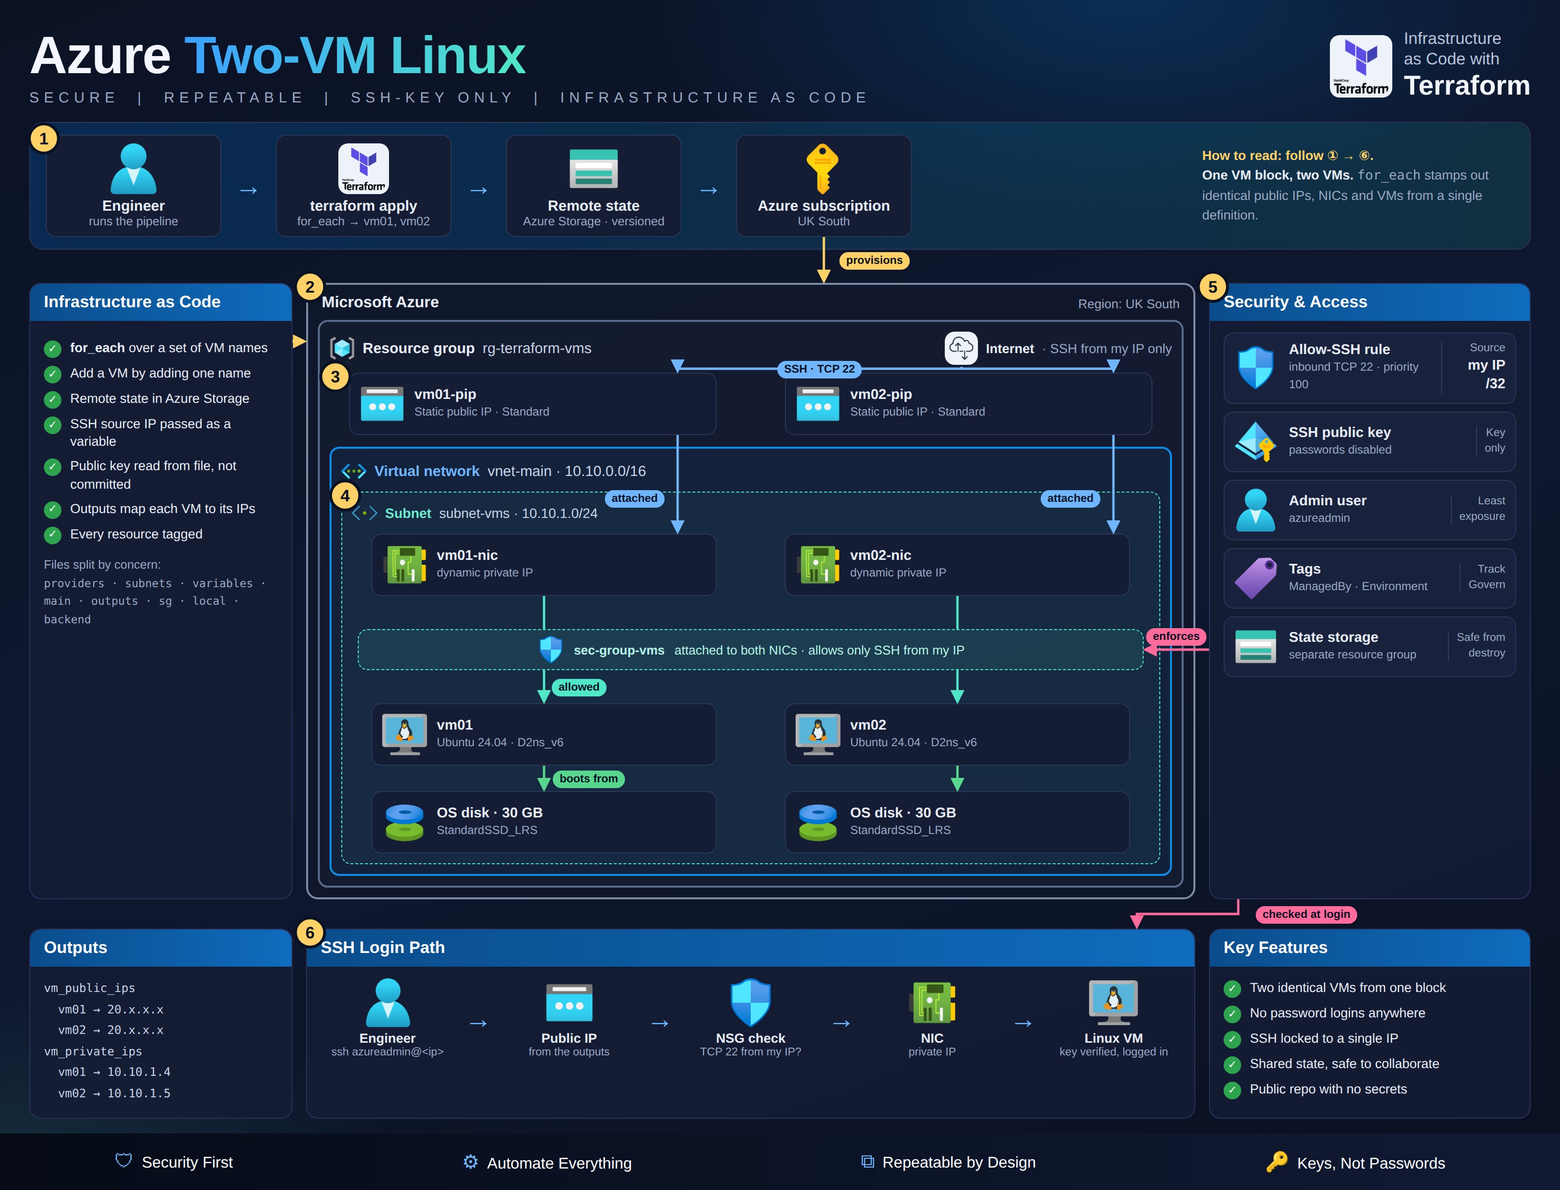This screenshot has height=1190, width=1560.
Task: Click the 'checked at login' label
Action: [x=1306, y=914]
